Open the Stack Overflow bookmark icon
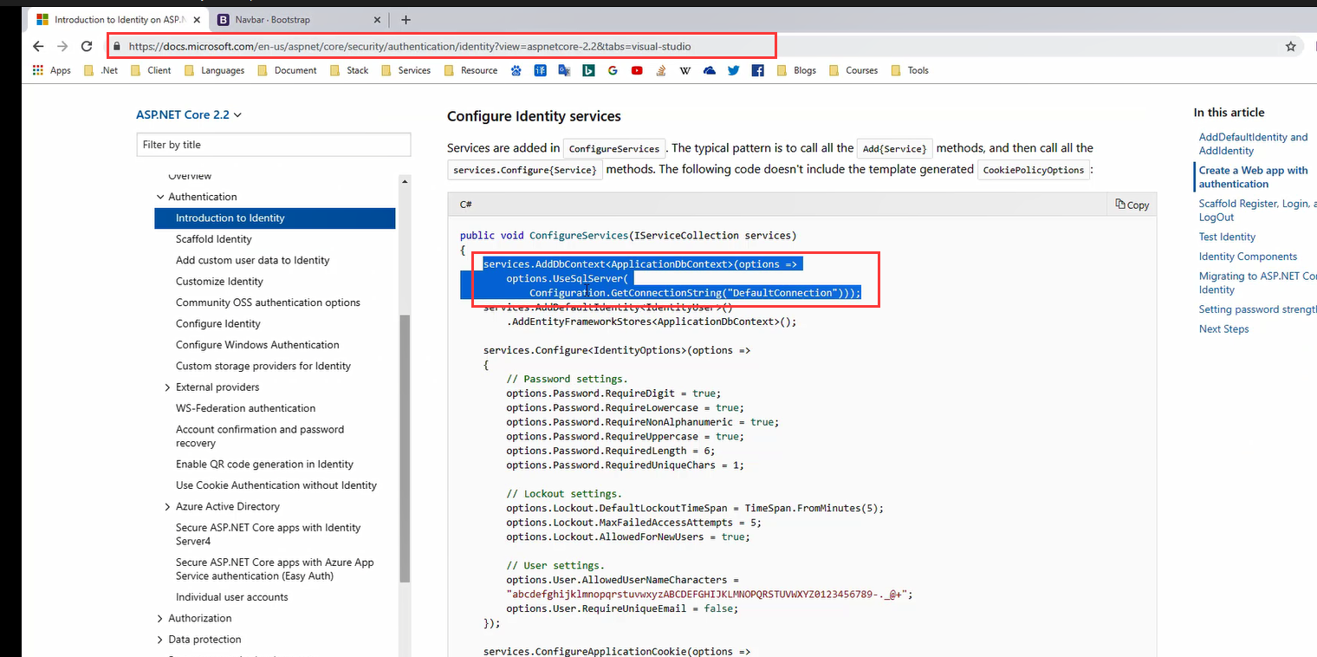 (x=661, y=70)
